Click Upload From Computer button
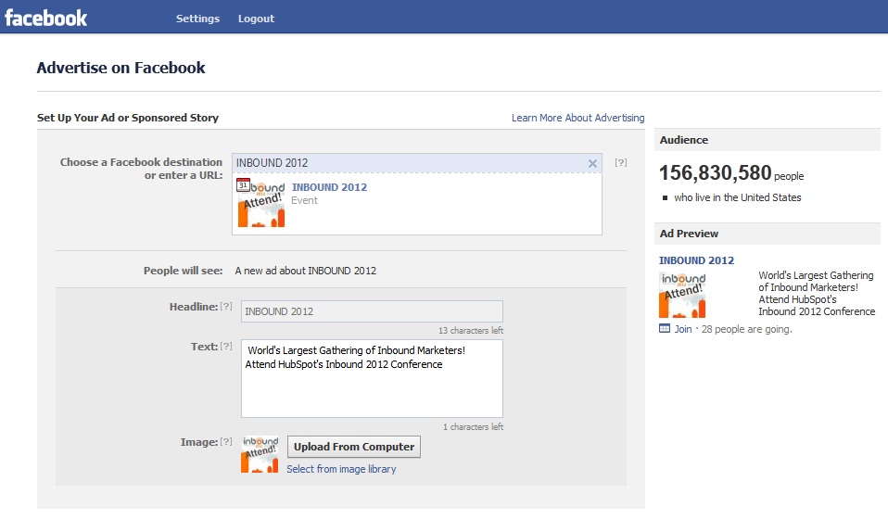The image size is (888, 519). click(x=354, y=447)
